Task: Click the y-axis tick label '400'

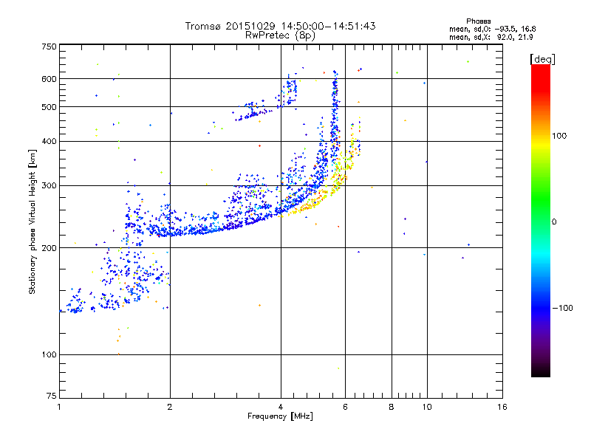Action: 49,142
